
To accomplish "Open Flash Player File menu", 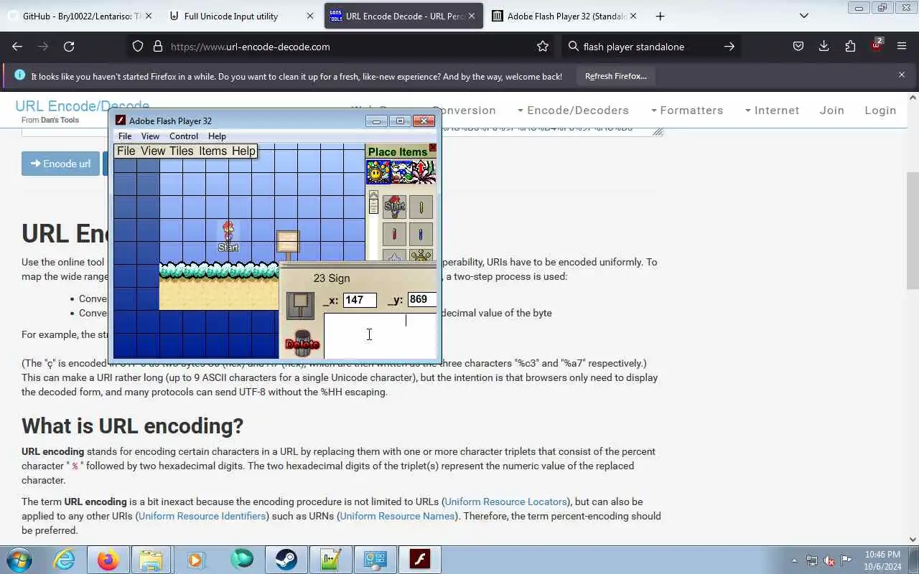I will click(x=125, y=136).
